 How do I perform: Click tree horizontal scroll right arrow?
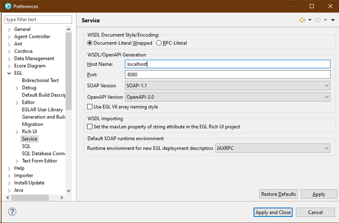coord(62,197)
